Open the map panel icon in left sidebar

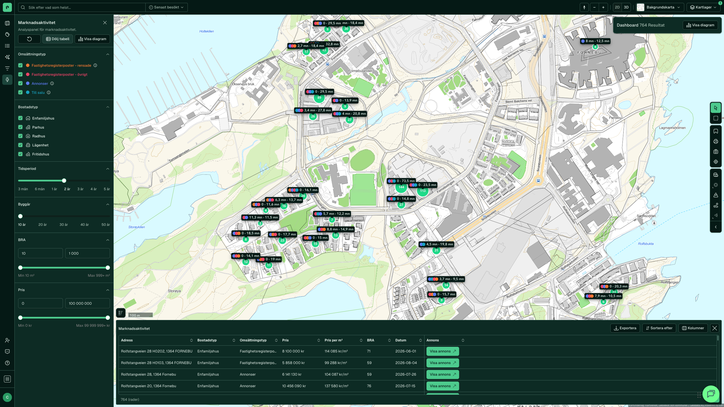7,23
